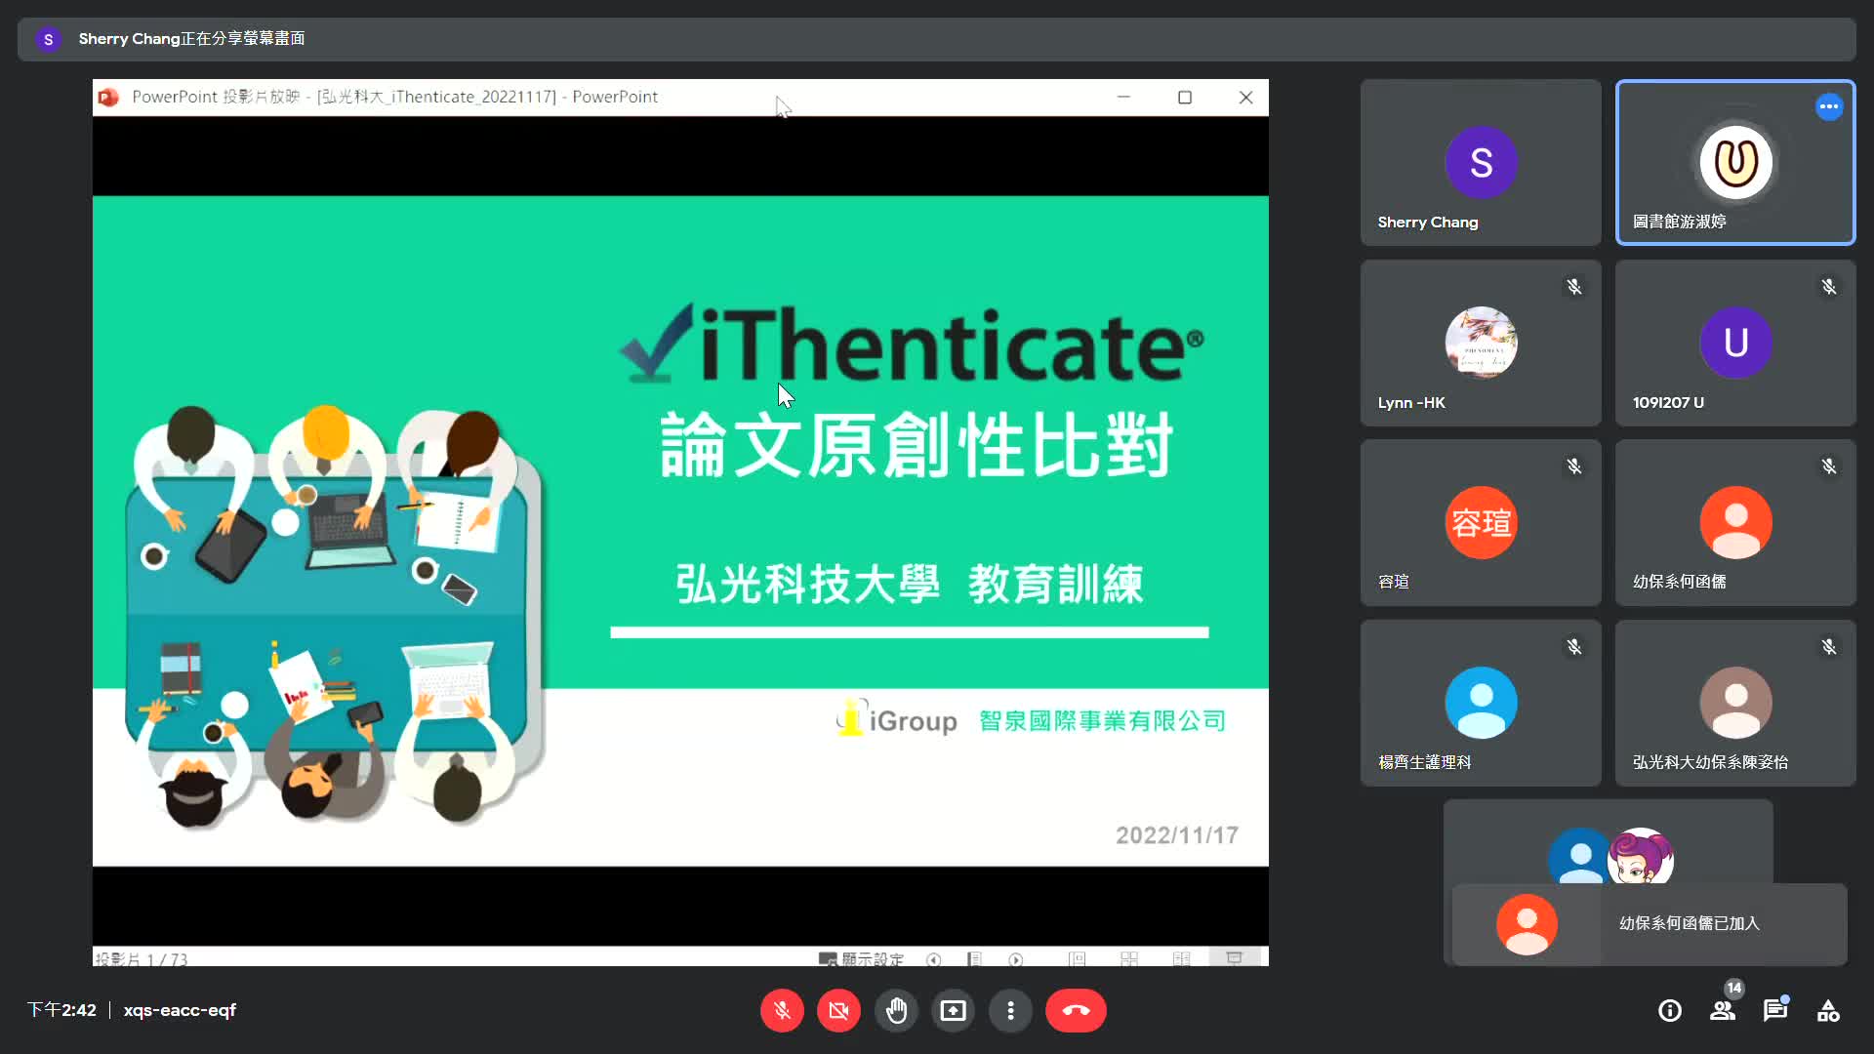Click the PowerPoint icon in shared window title
The width and height of the screenshot is (1874, 1054).
pyautogui.click(x=108, y=97)
